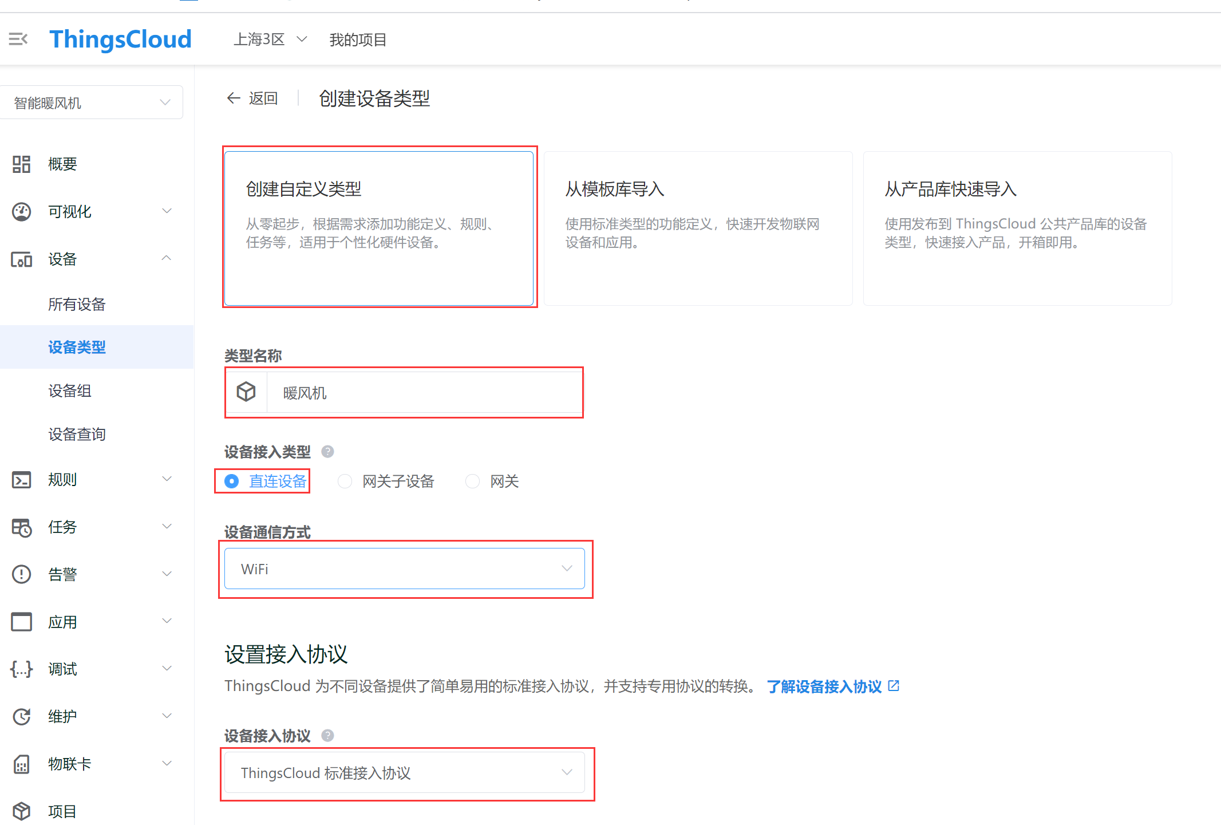Expand the 调试 menu chevron
The image size is (1221, 825).
[x=167, y=668]
